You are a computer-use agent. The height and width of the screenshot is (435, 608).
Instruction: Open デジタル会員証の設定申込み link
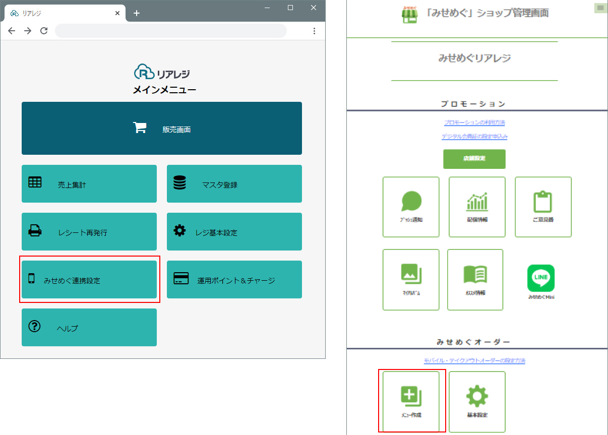click(474, 137)
